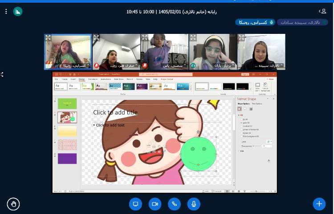Image resolution: width=334 pixels, height=214 pixels.
Task: Select the No fill radio option
Action: tap(244, 119)
